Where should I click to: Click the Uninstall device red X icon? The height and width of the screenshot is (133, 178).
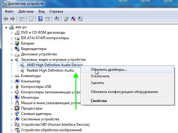click(73, 19)
